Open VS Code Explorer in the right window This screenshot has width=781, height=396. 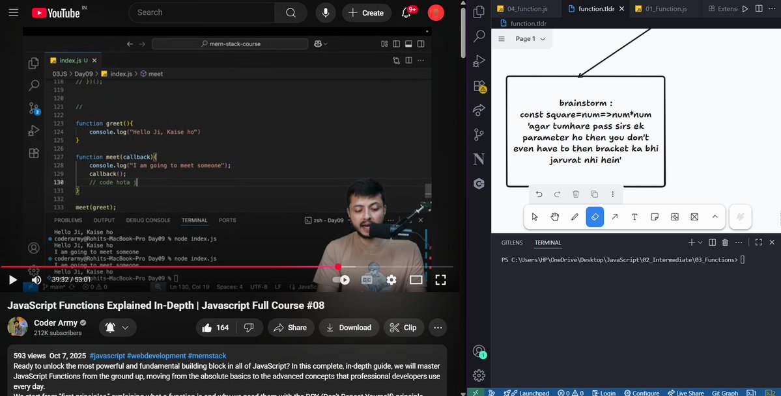(x=479, y=12)
